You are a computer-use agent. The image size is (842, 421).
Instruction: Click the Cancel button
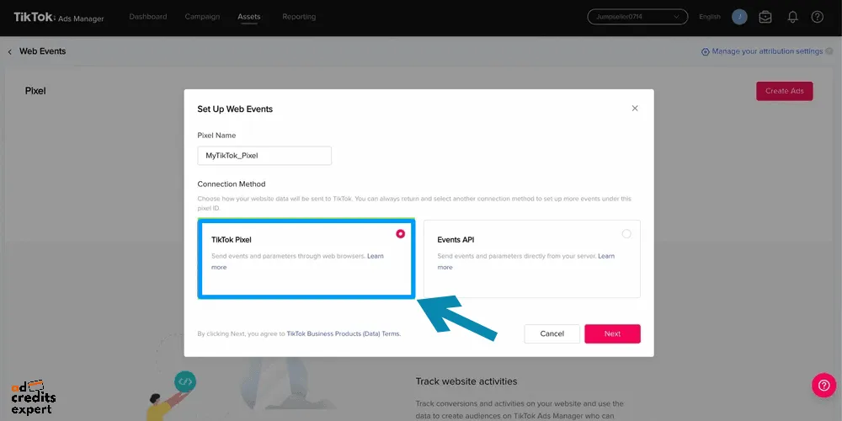click(x=552, y=333)
